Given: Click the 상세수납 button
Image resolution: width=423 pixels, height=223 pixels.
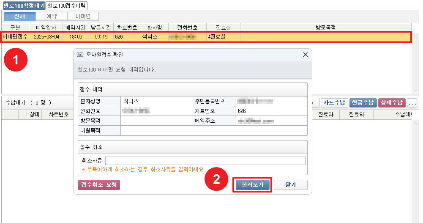Looking at the screenshot, I should pyautogui.click(x=392, y=102).
